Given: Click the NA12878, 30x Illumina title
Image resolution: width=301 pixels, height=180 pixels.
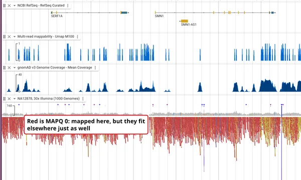Looking at the screenshot, I should coord(48,98).
